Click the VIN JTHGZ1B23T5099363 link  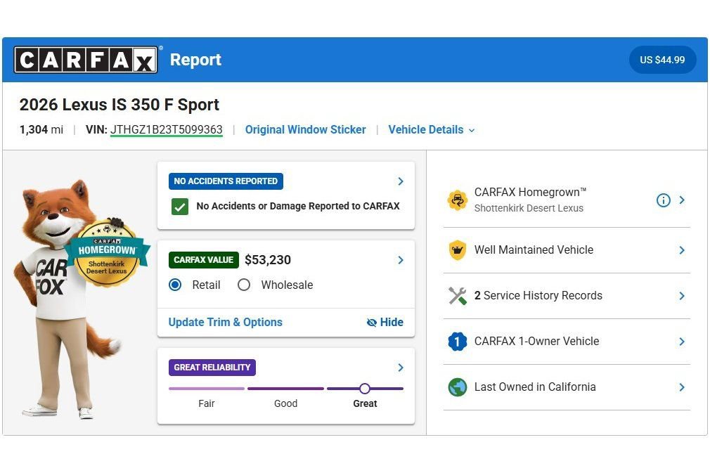point(166,130)
